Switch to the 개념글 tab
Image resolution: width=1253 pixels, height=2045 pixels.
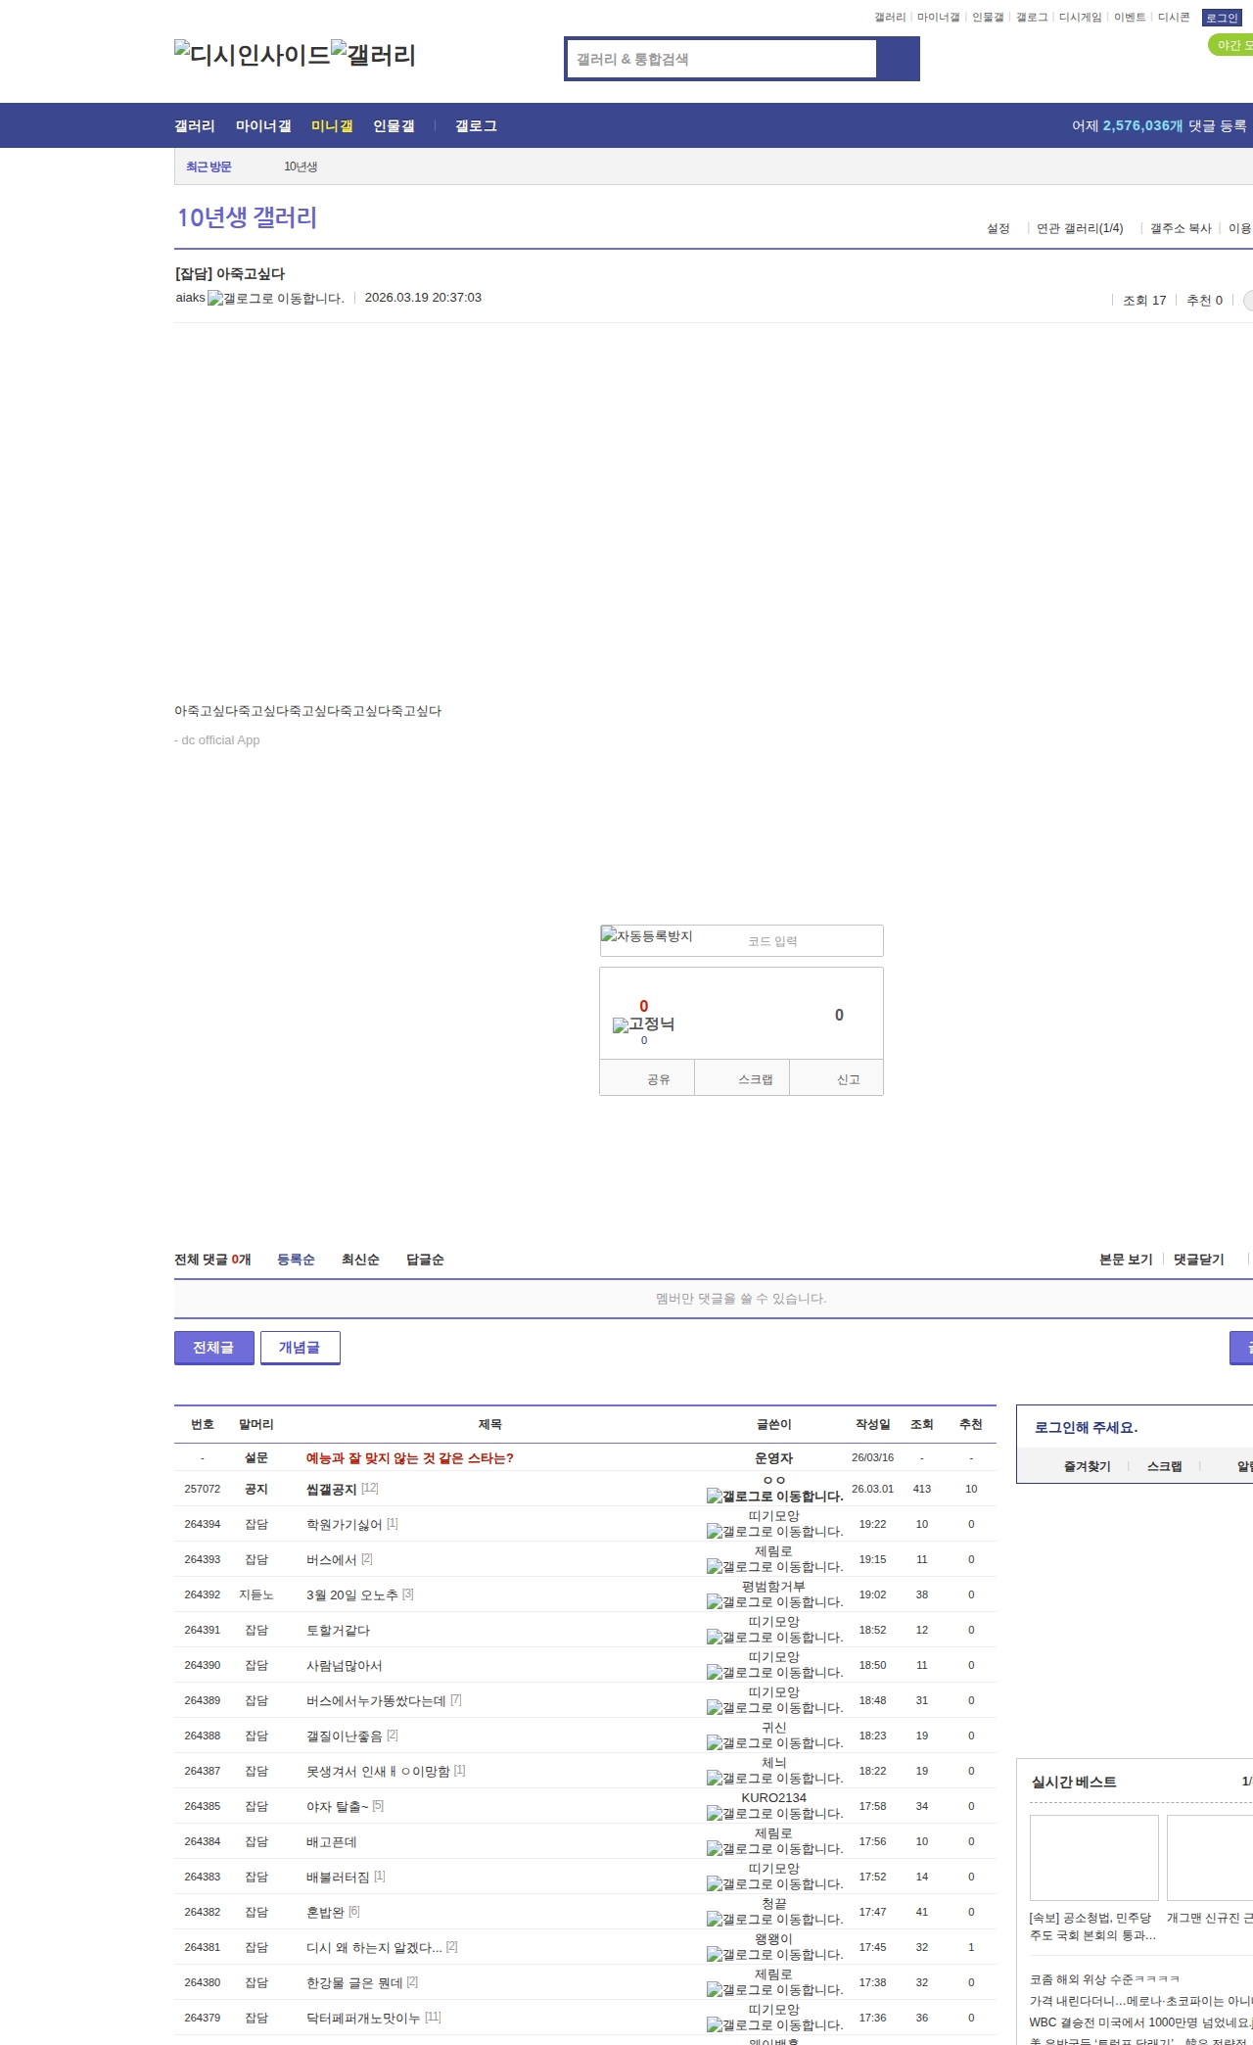click(300, 1348)
